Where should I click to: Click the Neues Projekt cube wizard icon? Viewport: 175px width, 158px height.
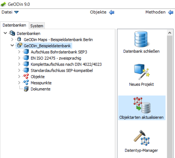(x=142, y=72)
